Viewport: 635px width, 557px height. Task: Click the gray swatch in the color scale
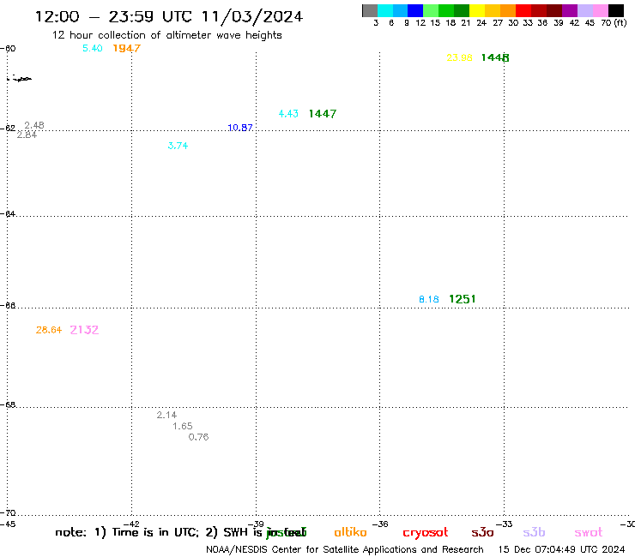370,10
